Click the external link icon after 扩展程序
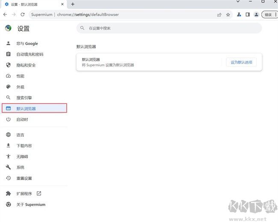This screenshot has height=222, width=278. point(39,193)
